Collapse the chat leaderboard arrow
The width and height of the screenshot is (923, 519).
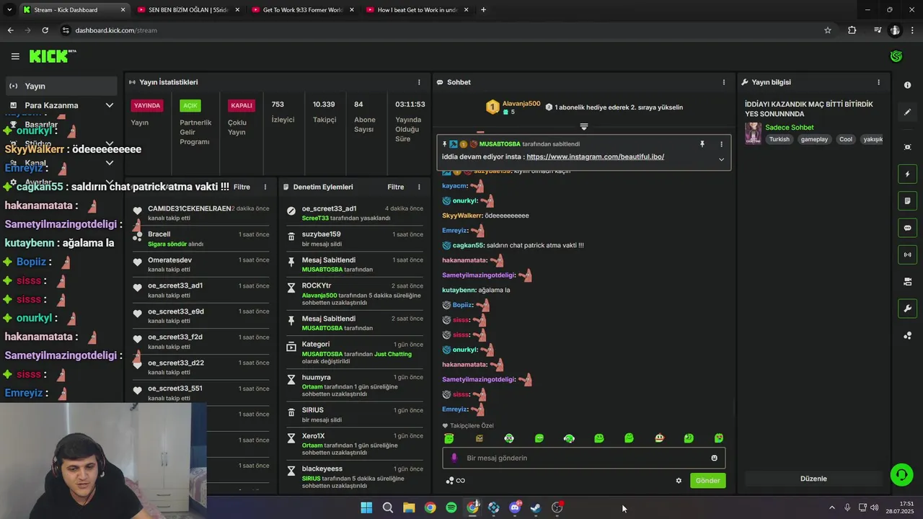[584, 127]
